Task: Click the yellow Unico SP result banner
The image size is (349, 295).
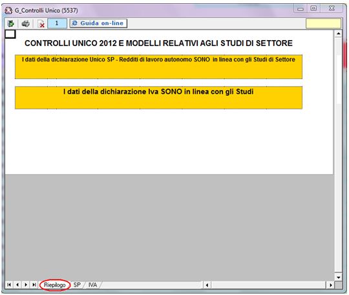Action: [x=158, y=67]
